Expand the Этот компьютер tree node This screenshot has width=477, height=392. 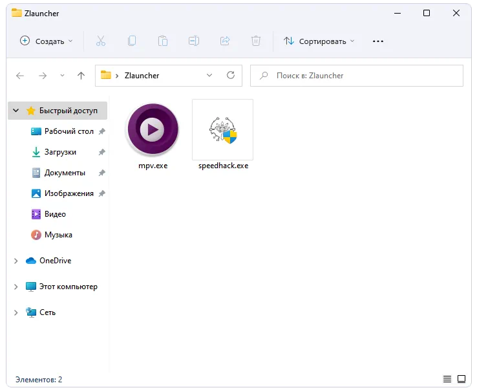16,287
